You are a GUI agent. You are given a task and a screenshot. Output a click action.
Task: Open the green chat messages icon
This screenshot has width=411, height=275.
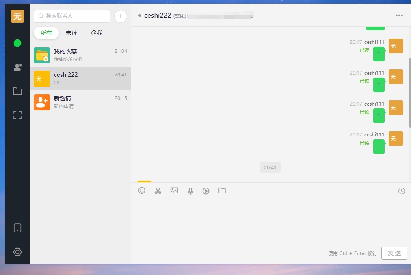point(17,43)
